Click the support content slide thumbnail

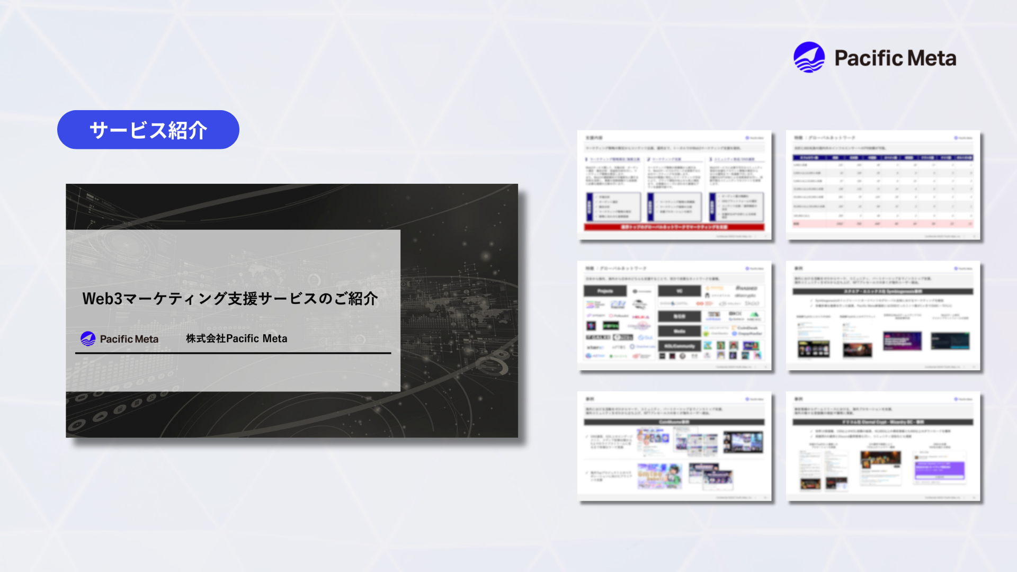click(x=674, y=185)
